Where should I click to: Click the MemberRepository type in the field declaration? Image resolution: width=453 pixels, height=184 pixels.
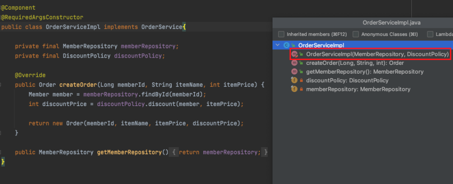click(x=90, y=46)
